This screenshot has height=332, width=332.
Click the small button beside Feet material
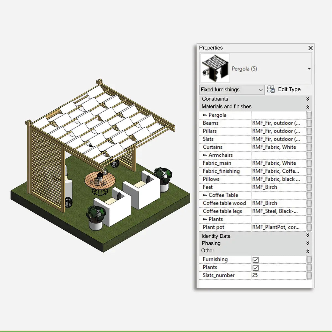coord(309,187)
